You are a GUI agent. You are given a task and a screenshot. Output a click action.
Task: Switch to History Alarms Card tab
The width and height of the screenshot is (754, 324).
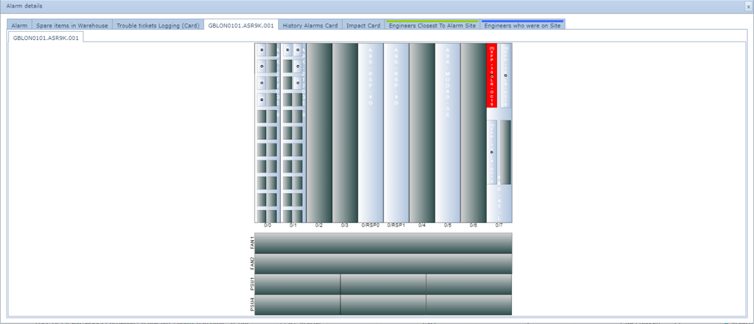click(310, 25)
